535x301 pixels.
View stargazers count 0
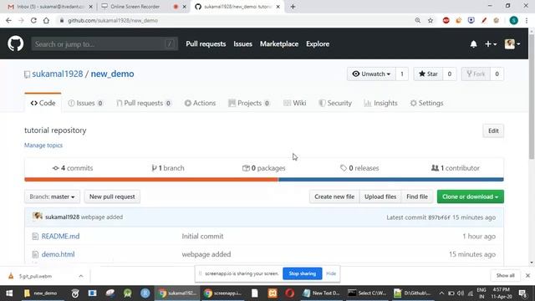click(x=450, y=74)
